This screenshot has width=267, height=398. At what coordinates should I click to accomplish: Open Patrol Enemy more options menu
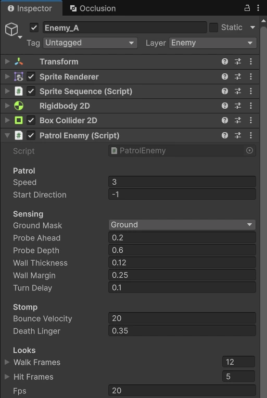tap(251, 135)
